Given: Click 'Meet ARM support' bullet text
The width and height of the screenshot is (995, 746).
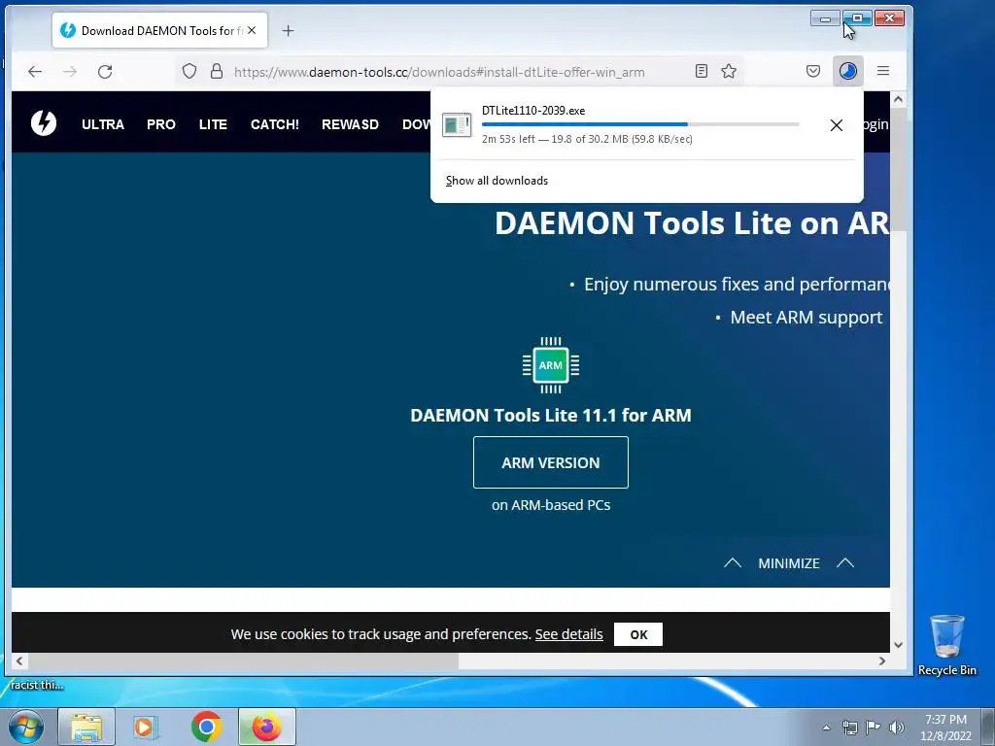Looking at the screenshot, I should [x=806, y=318].
